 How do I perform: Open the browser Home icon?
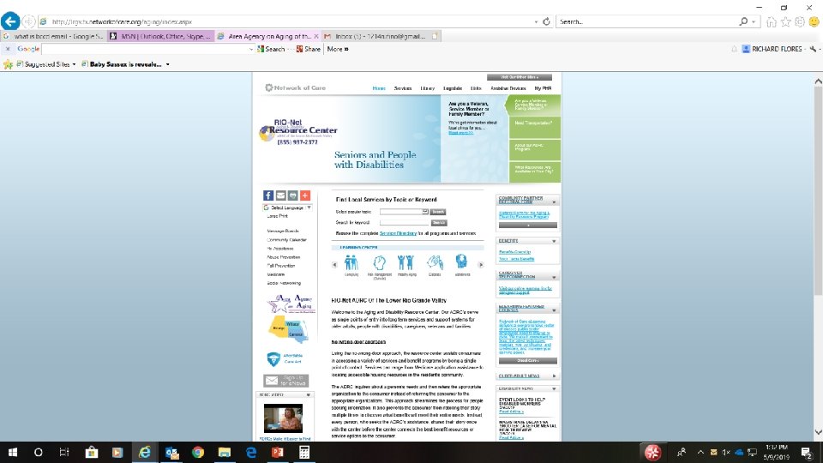(x=771, y=21)
